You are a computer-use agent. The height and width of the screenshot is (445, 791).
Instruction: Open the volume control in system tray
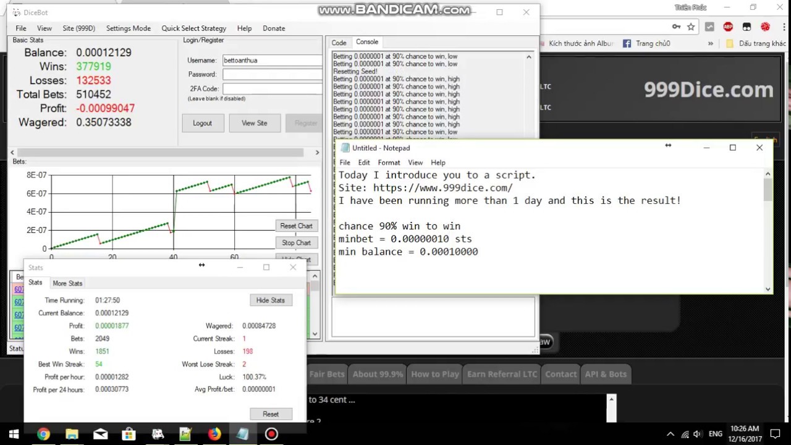click(x=697, y=434)
